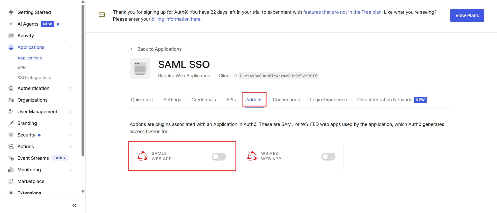The image size is (497, 213).
Task: Open the Extensions sidebar item
Action: (29, 193)
